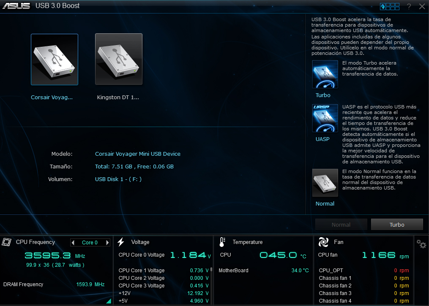Open monitor settings gear icon
Screen dimensions: 429x306
[x=421, y=244]
